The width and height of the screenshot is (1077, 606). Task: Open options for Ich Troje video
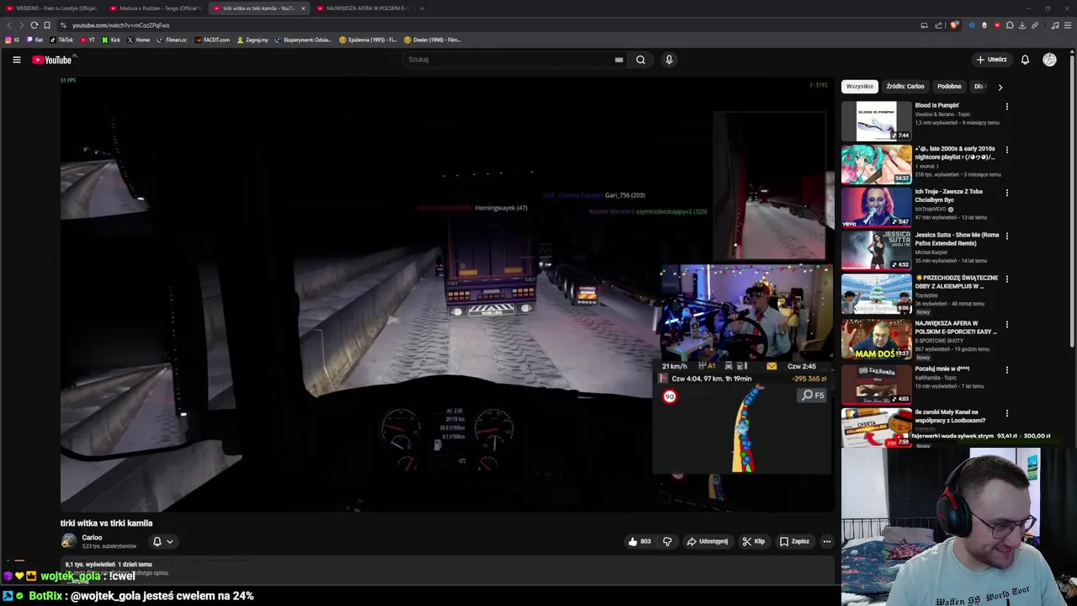click(x=1006, y=193)
